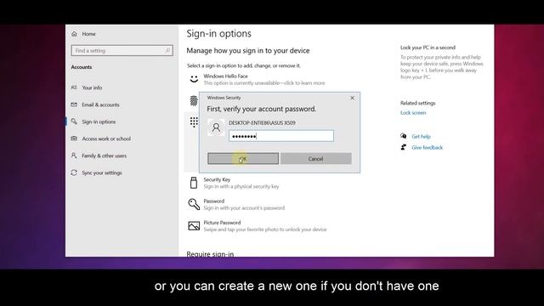Click the user avatar icon in dialog
The height and width of the screenshot is (306, 544).
(216, 127)
